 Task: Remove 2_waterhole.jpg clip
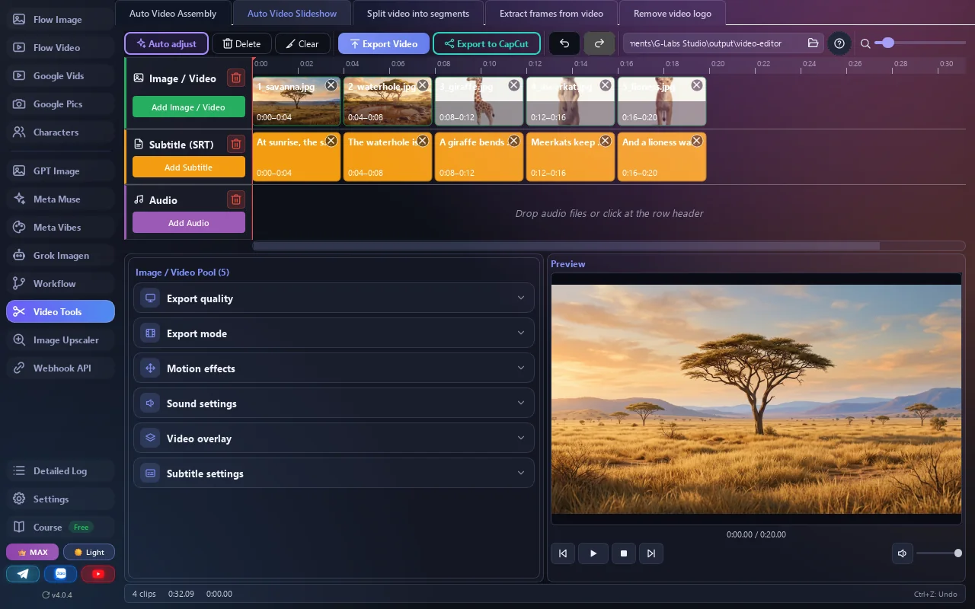tap(423, 85)
